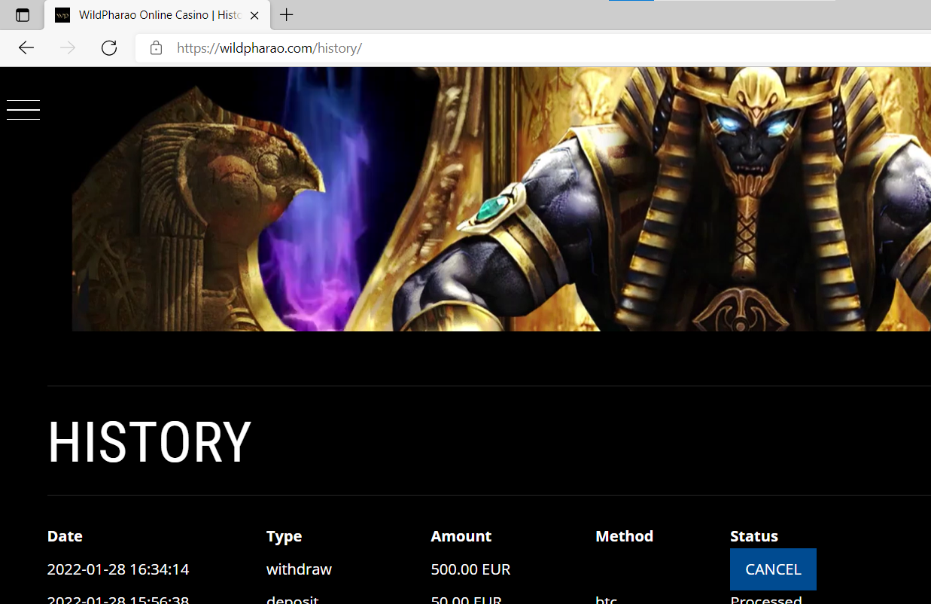Click the Method column header
This screenshot has width=931, height=604.
(624, 536)
